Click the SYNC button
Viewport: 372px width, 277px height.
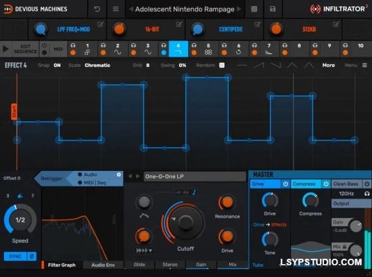(x=15, y=256)
